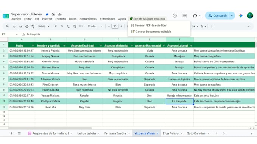Viewport: 257px width, 144px height.
Task: Open the Nombre y Apellido filter
Action: coord(64,45)
